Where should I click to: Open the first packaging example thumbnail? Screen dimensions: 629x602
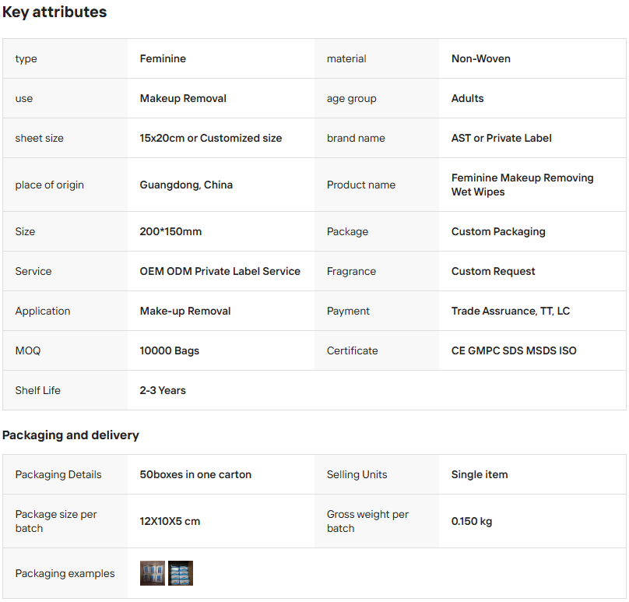click(152, 573)
